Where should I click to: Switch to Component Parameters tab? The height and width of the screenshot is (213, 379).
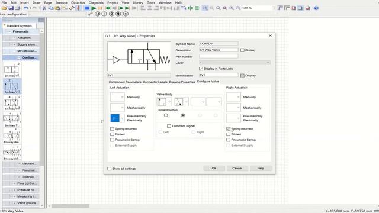point(125,82)
